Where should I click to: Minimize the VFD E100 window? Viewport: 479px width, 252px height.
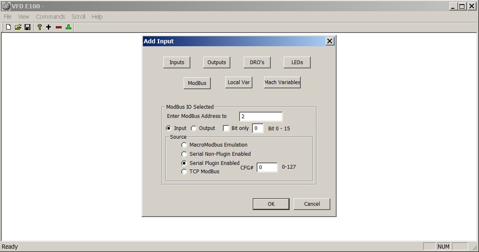[x=453, y=6]
